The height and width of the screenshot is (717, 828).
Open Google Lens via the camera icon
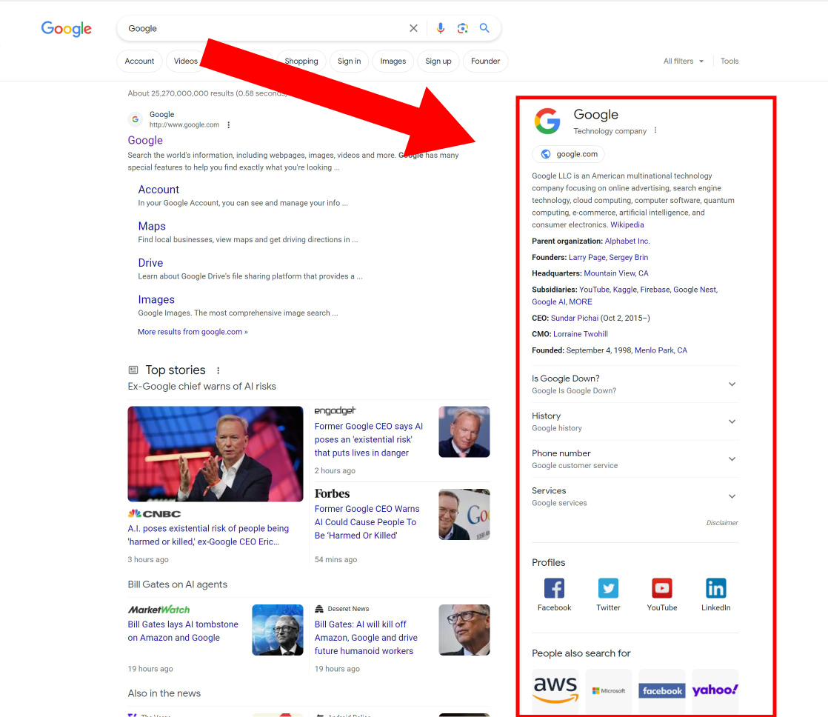pos(463,28)
